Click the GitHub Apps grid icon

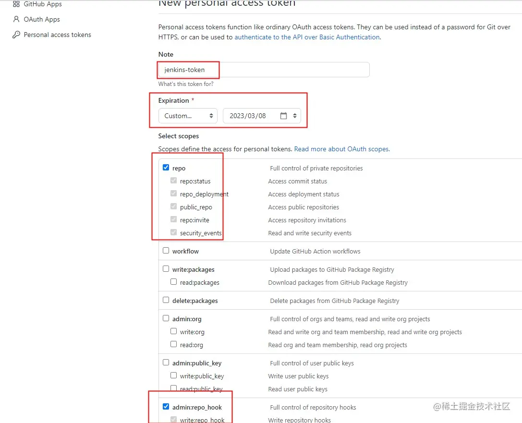tap(16, 4)
